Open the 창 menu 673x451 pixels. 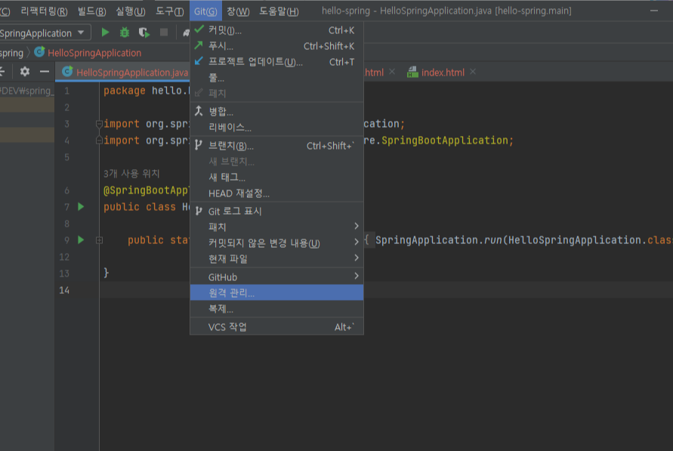pyautogui.click(x=238, y=11)
